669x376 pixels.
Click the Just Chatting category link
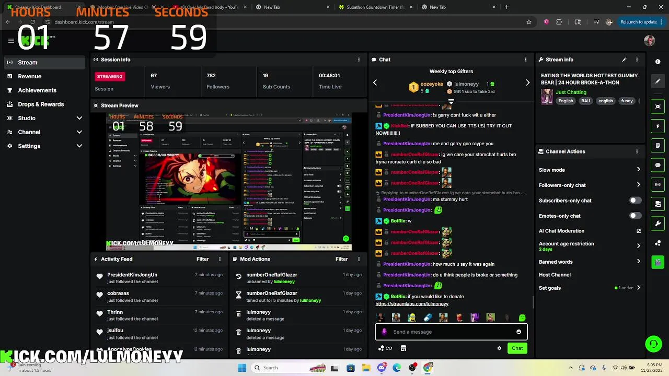click(x=571, y=92)
